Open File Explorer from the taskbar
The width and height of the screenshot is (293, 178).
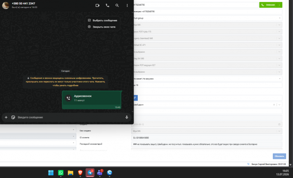(x=71, y=173)
